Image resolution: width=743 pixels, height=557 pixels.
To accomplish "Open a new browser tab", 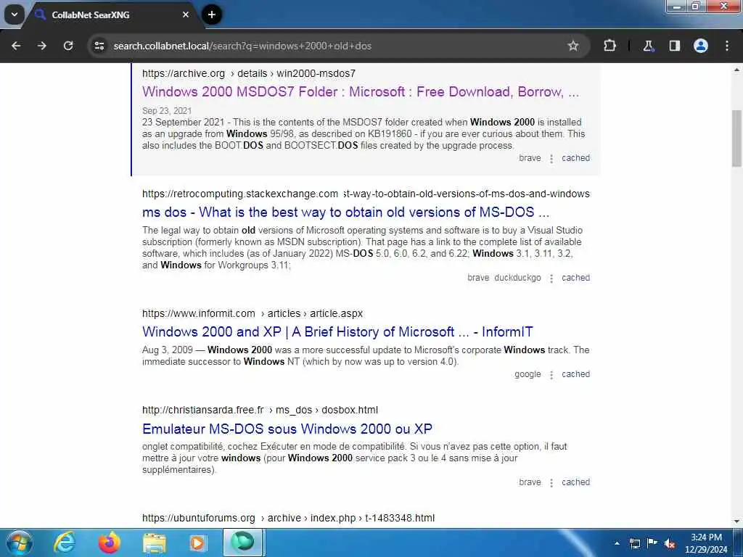I will [x=212, y=15].
